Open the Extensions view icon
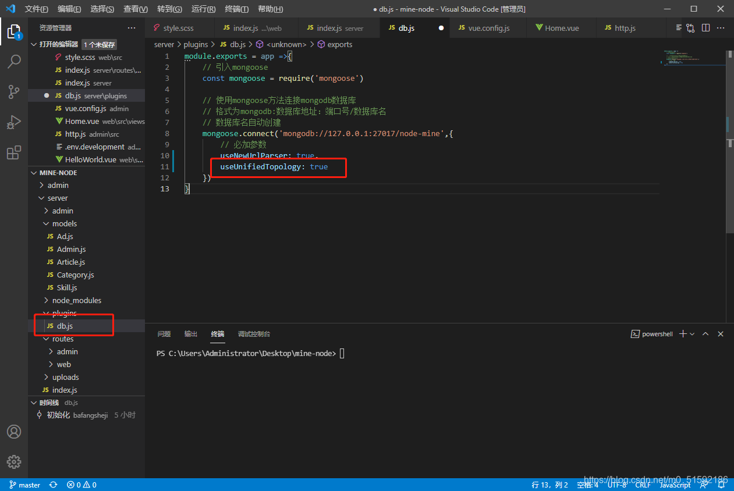Image resolution: width=734 pixels, height=491 pixels. click(14, 152)
